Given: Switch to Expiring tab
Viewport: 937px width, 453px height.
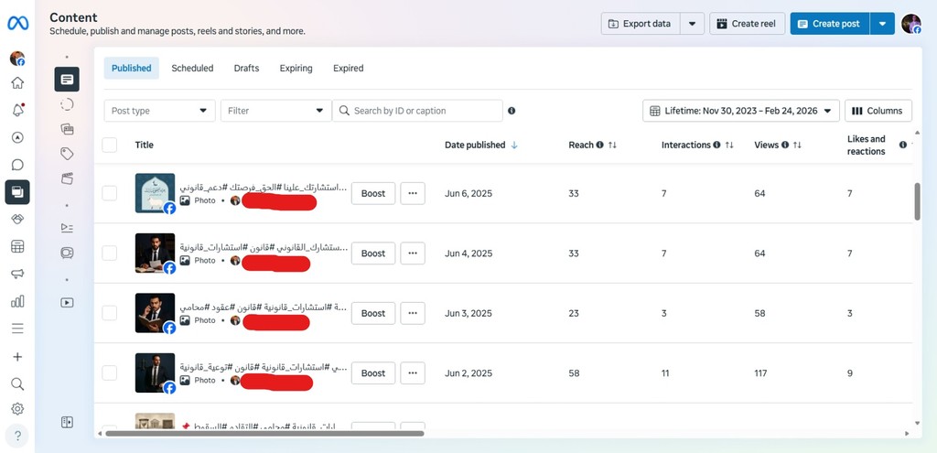Looking at the screenshot, I should [296, 68].
